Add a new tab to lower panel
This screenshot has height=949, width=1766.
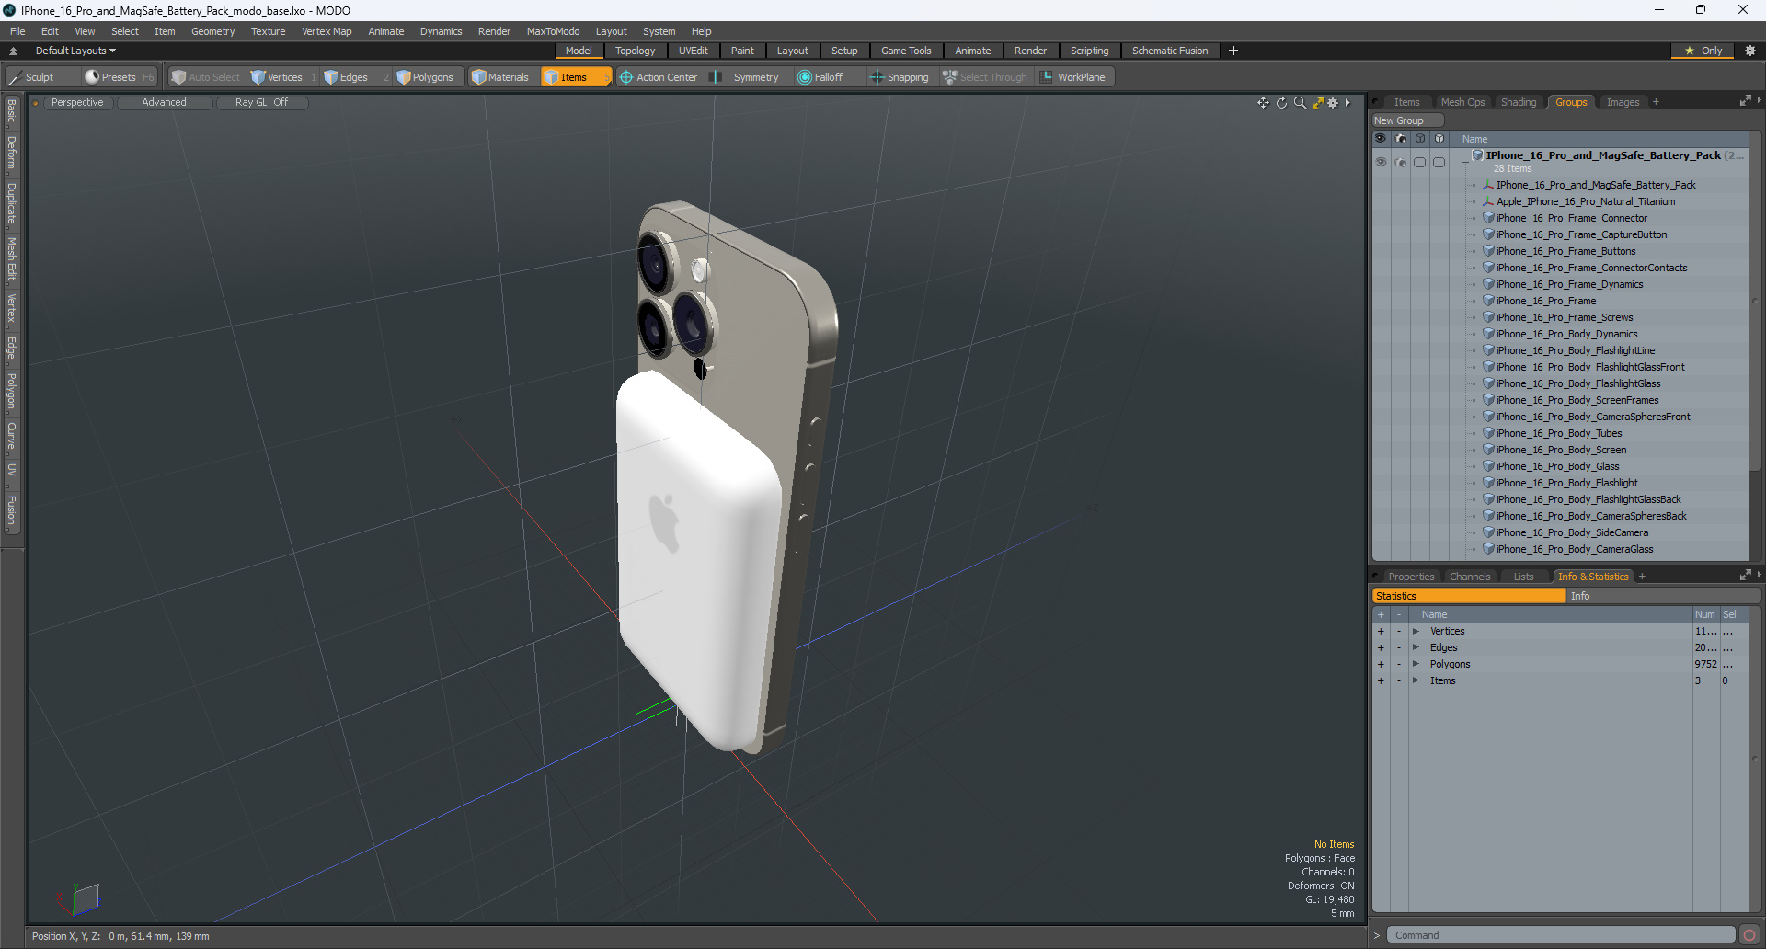point(1642,577)
